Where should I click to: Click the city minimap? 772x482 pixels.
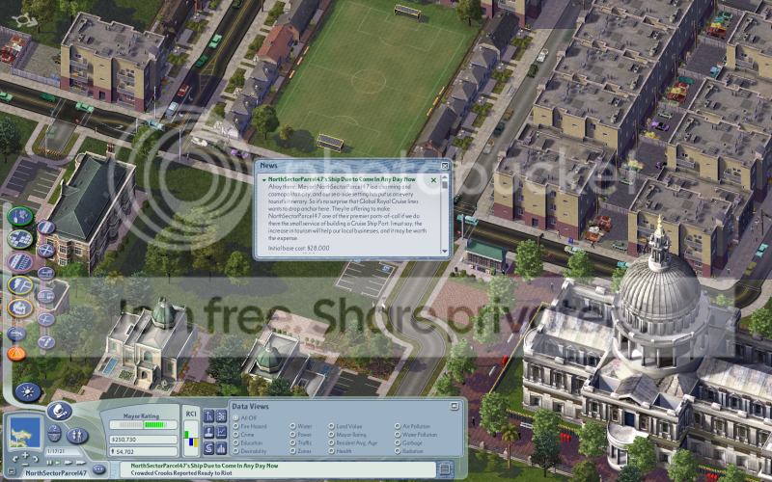coord(26,432)
